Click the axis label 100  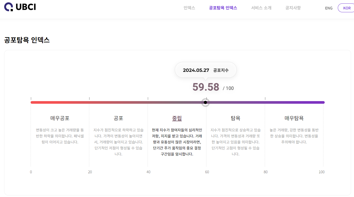pos(322,172)
